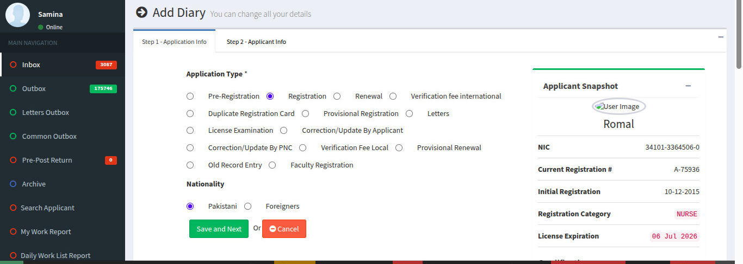This screenshot has width=743, height=264.
Task: Open My Work Report menu item
Action: point(63,231)
